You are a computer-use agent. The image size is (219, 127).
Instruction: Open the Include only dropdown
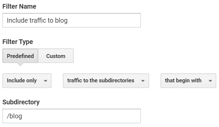27,81
